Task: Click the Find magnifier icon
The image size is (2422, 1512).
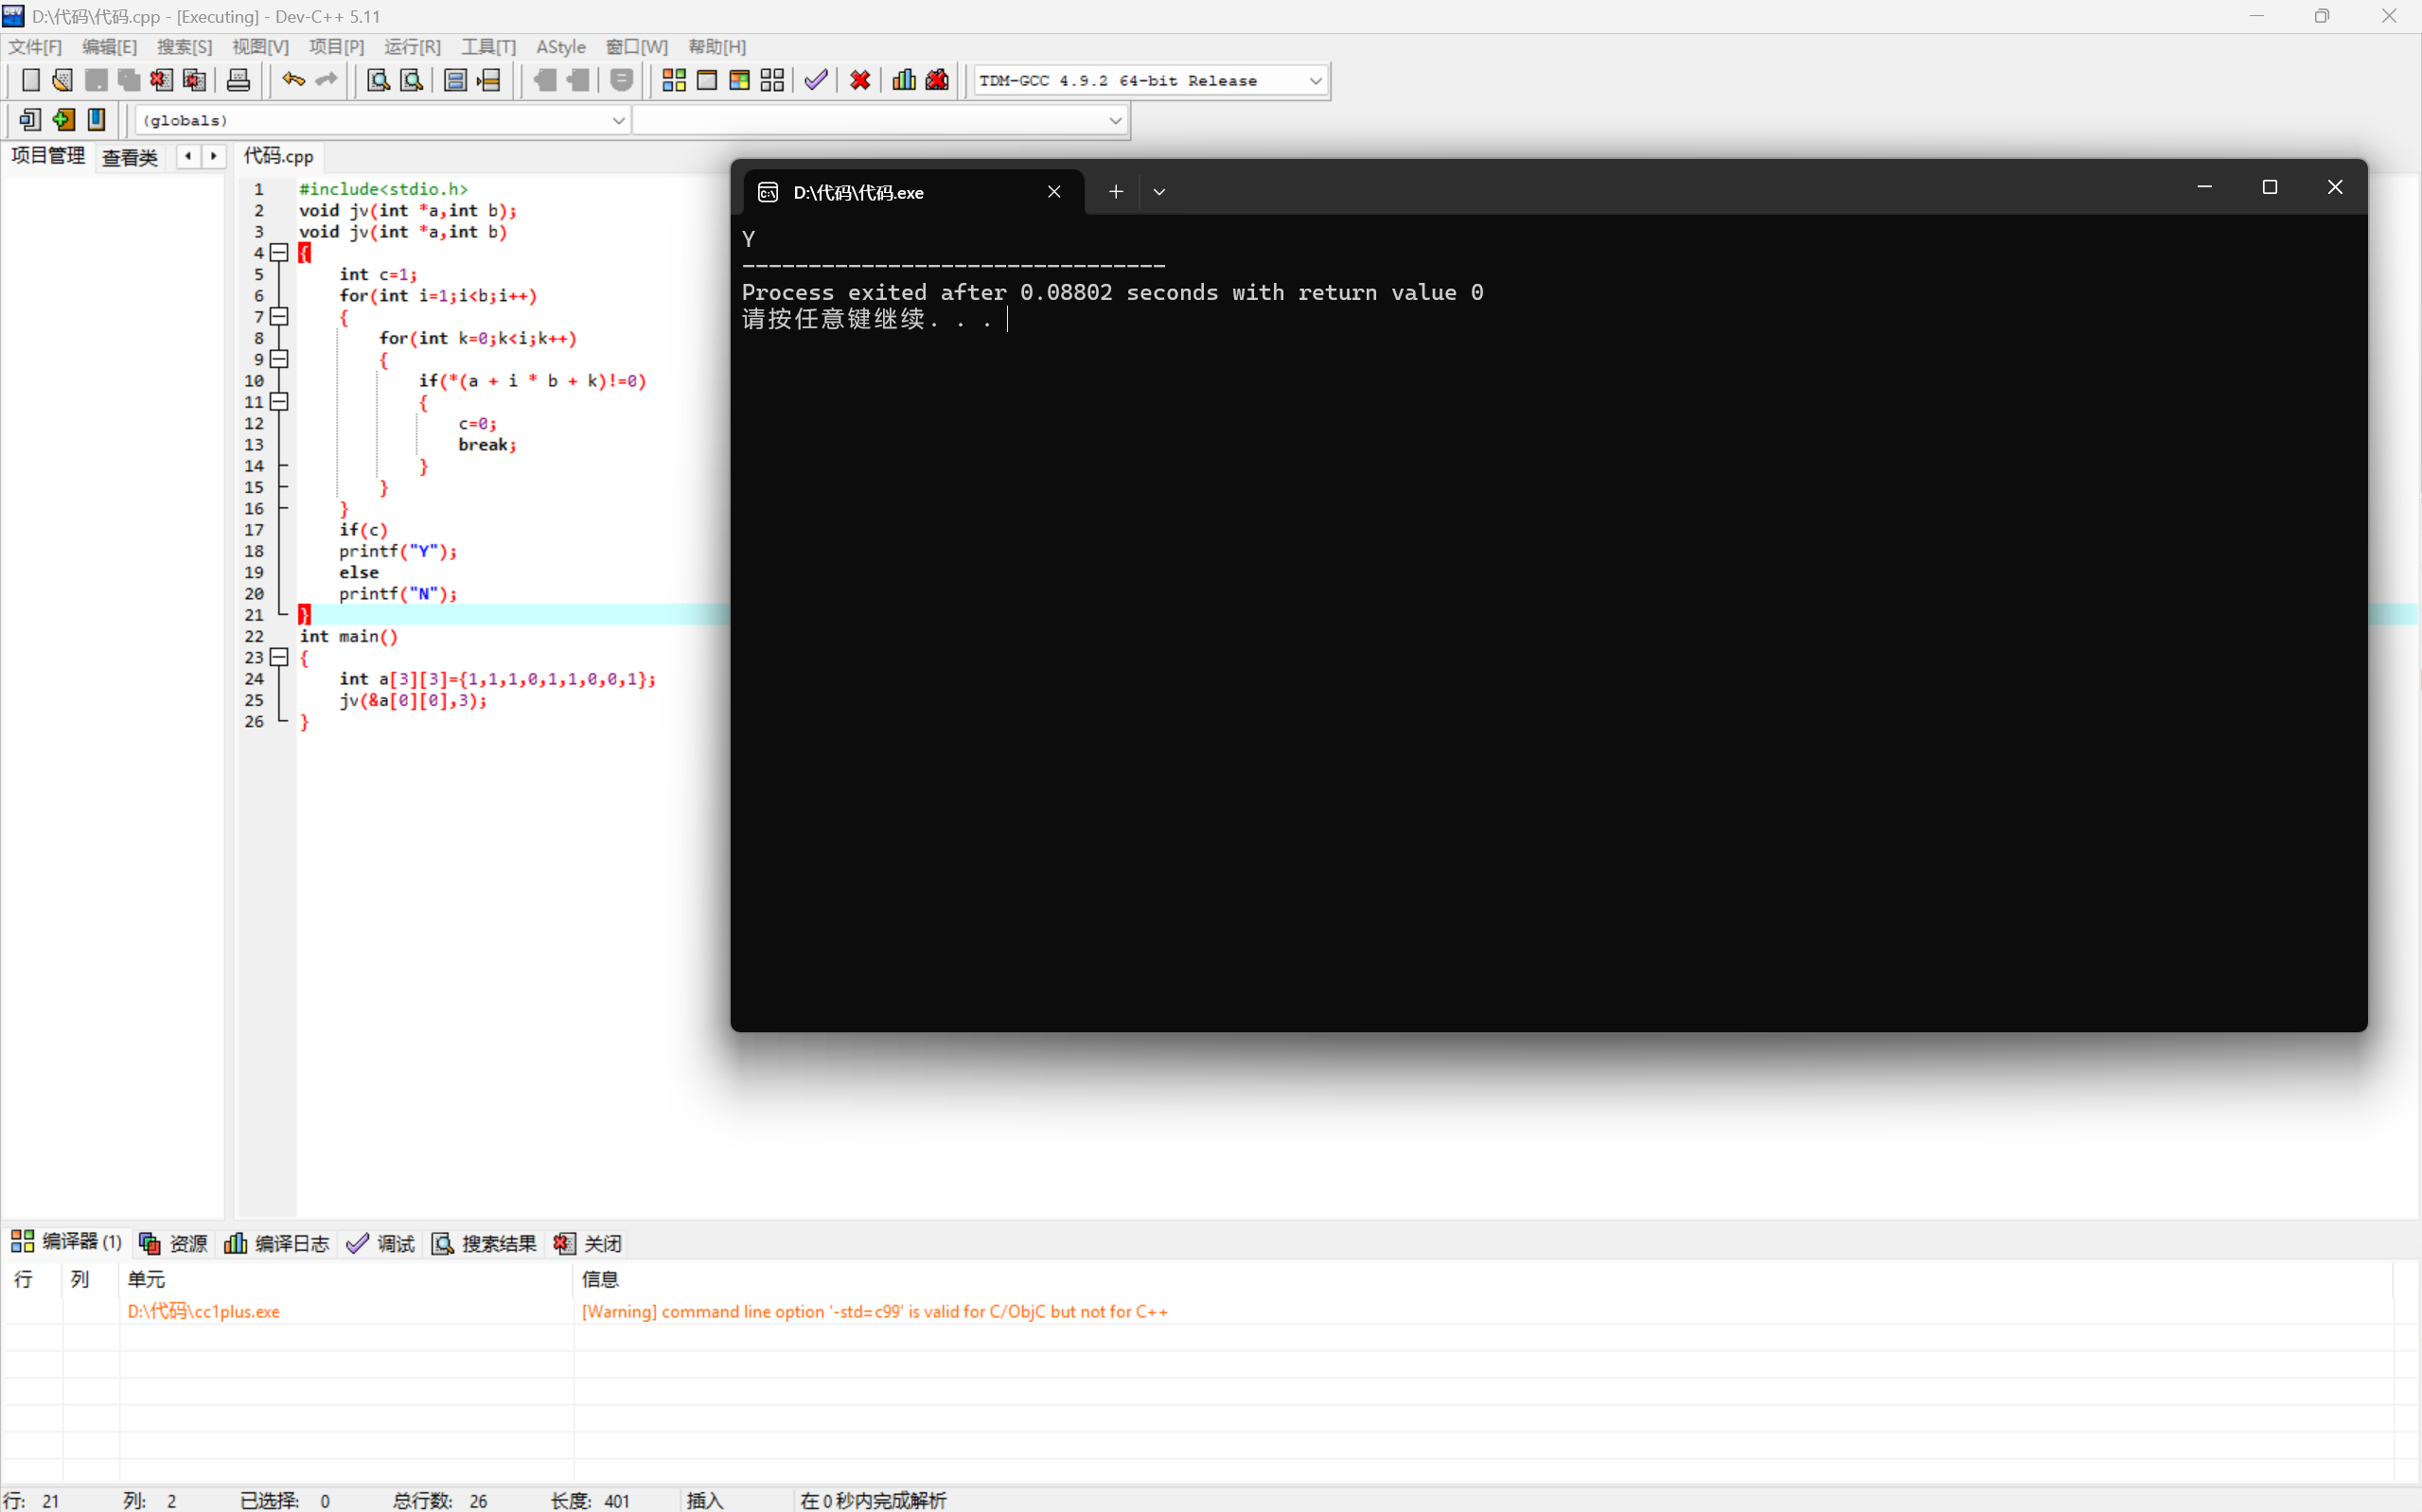Action: [x=378, y=80]
